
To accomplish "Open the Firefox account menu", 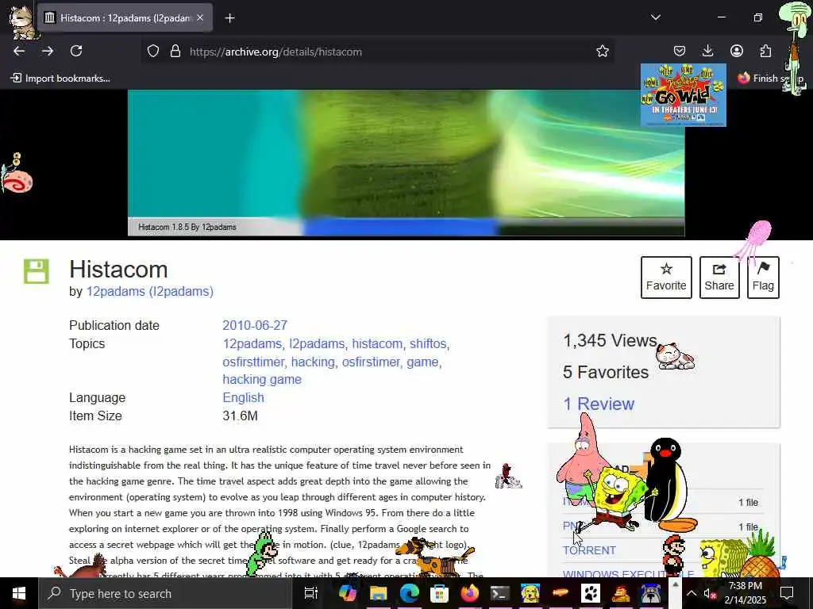I will point(737,51).
